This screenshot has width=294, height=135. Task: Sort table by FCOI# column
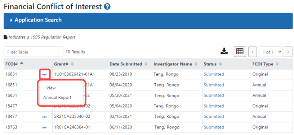14,64
